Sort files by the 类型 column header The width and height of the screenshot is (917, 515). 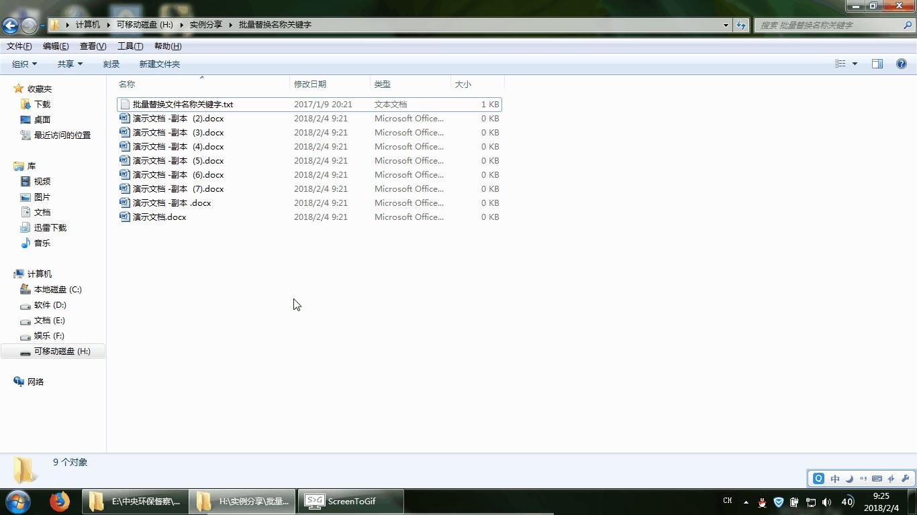click(x=410, y=84)
